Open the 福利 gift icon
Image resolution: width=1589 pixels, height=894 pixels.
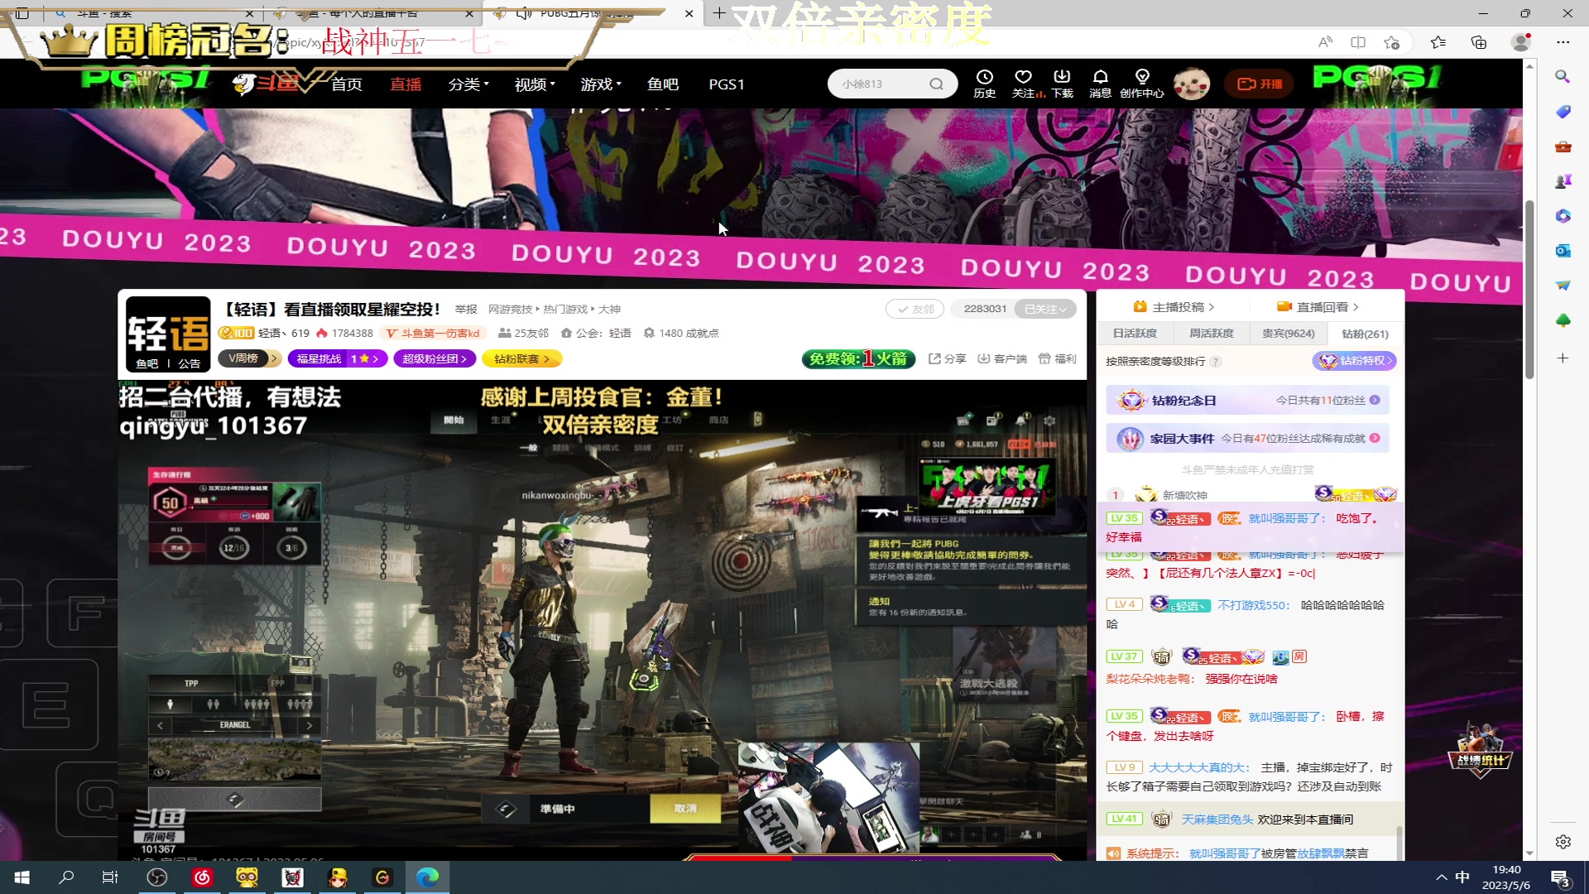click(x=1058, y=358)
